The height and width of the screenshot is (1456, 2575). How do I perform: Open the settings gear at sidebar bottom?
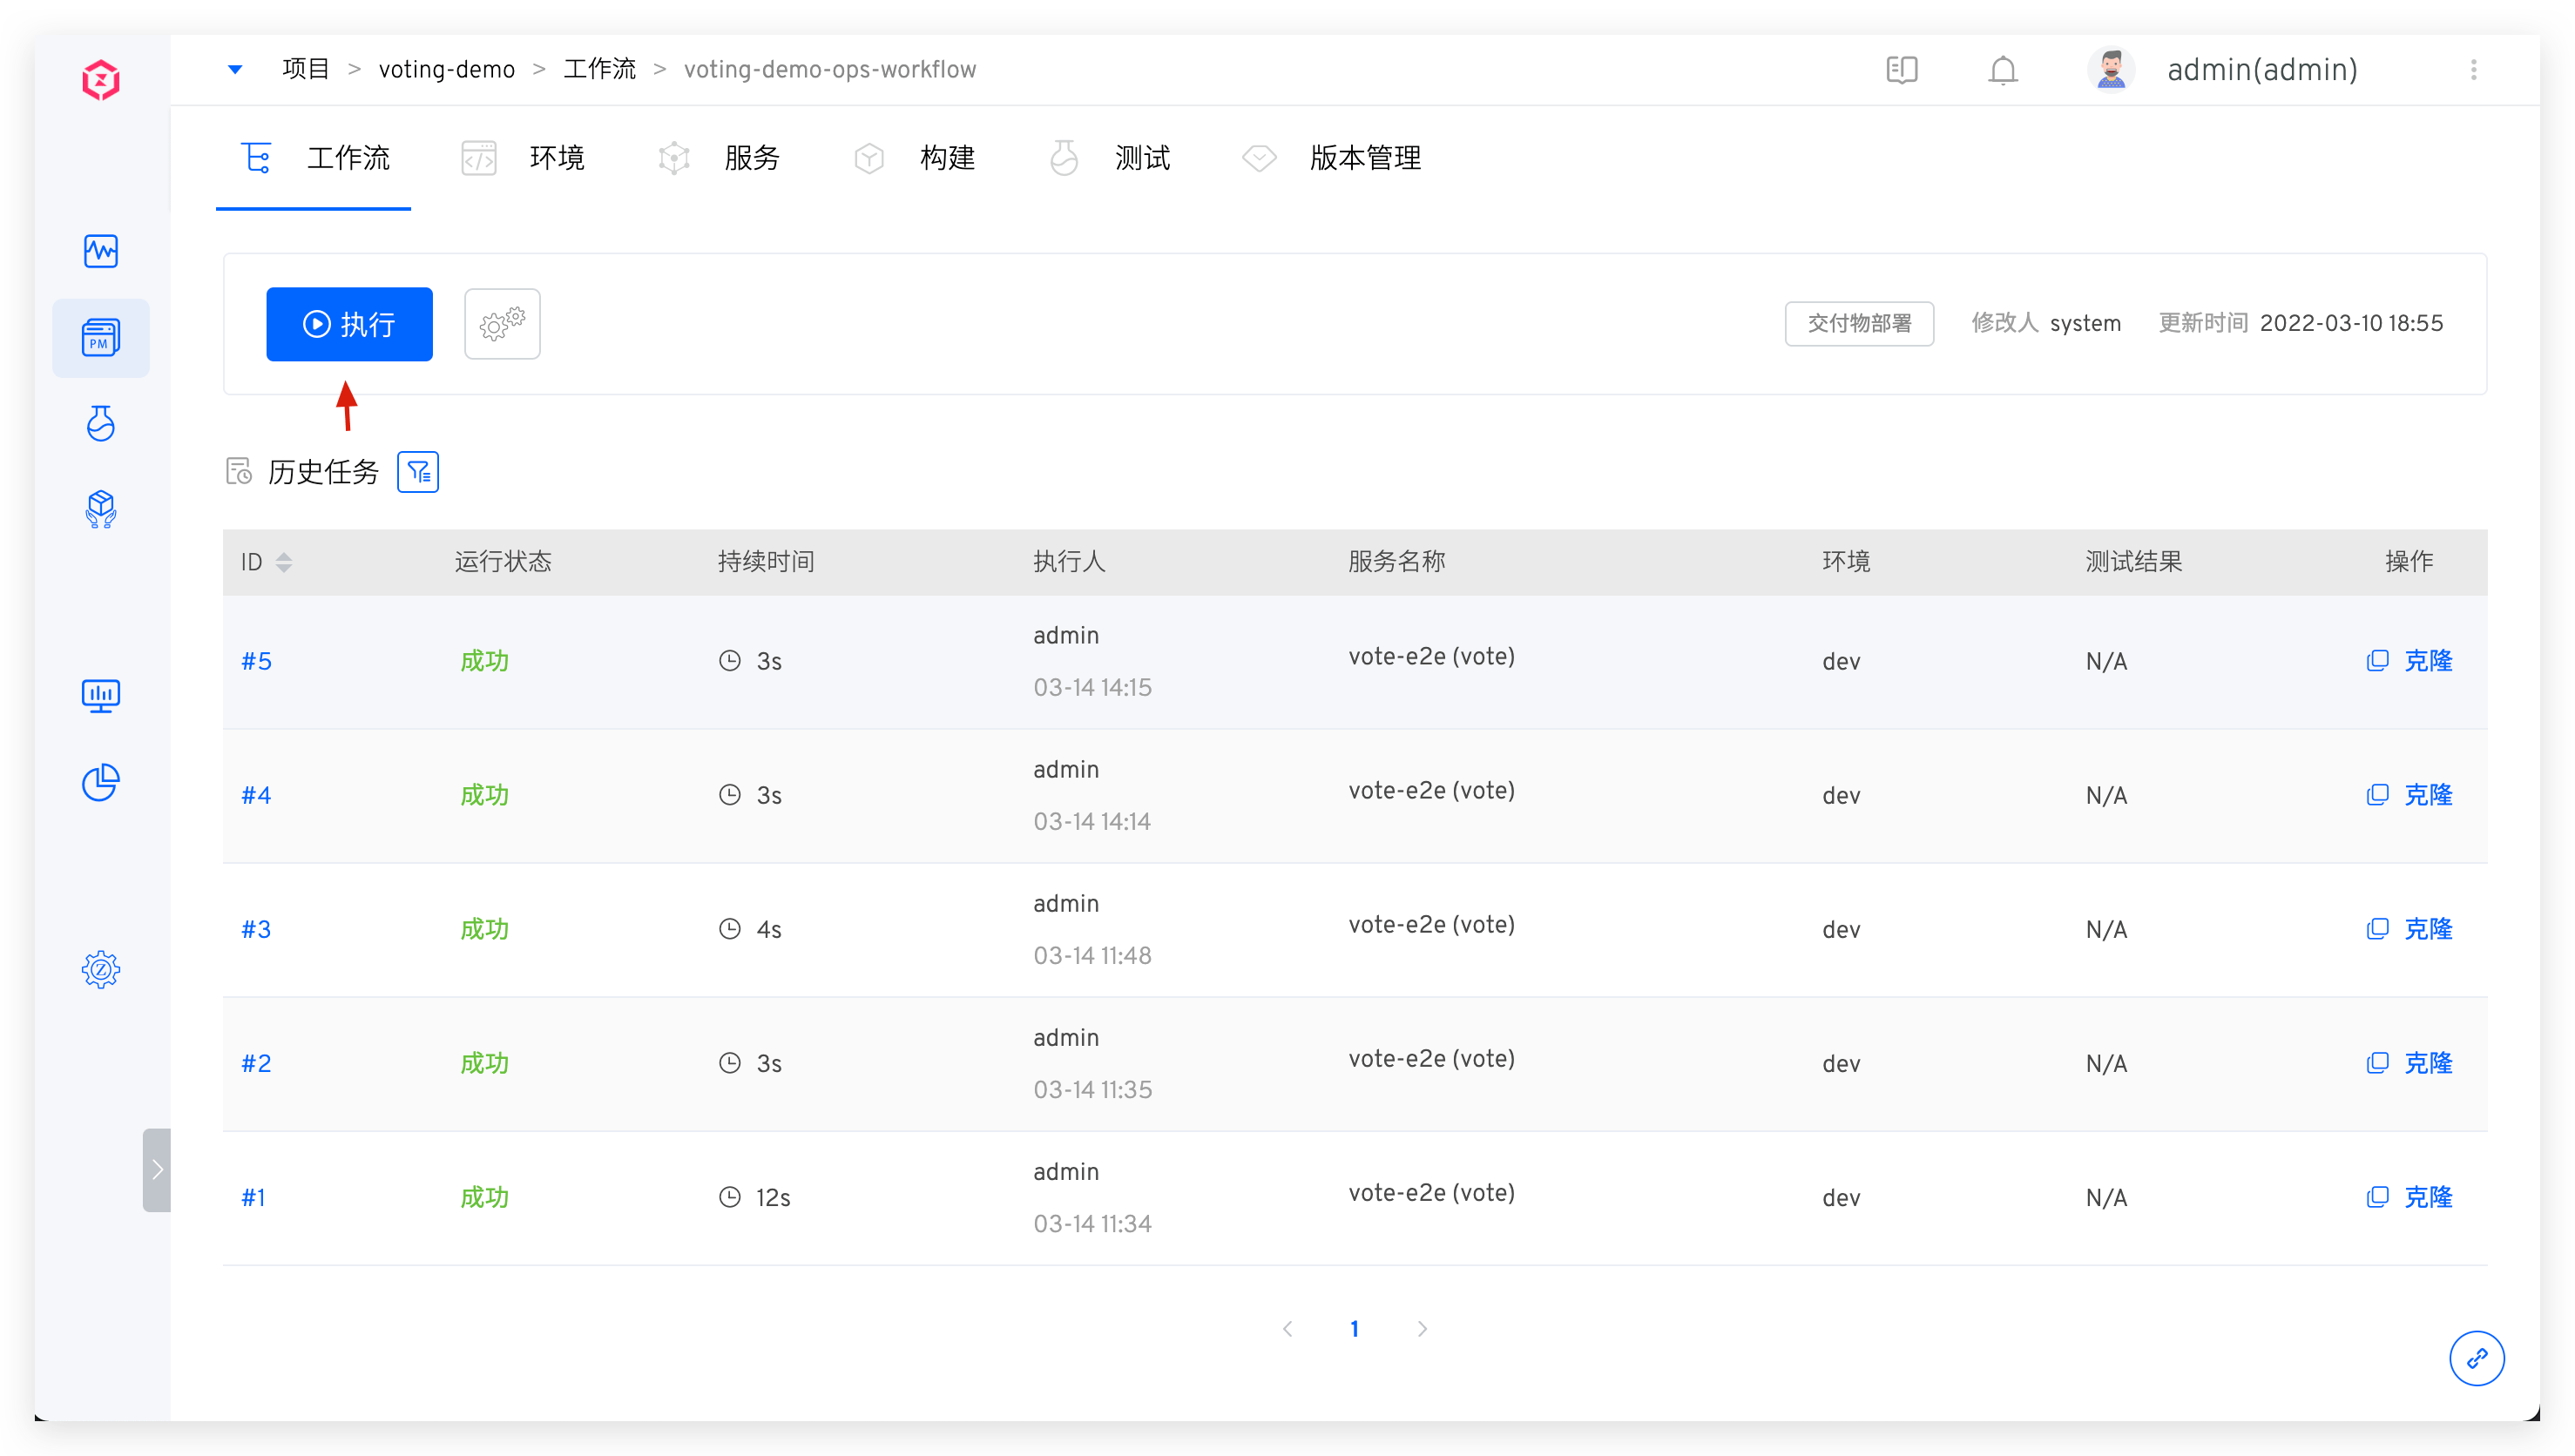pyautogui.click(x=101, y=968)
